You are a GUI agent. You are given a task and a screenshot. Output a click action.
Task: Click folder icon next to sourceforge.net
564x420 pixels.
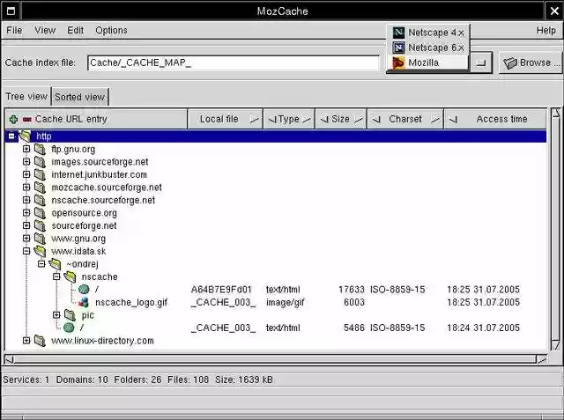coord(40,225)
